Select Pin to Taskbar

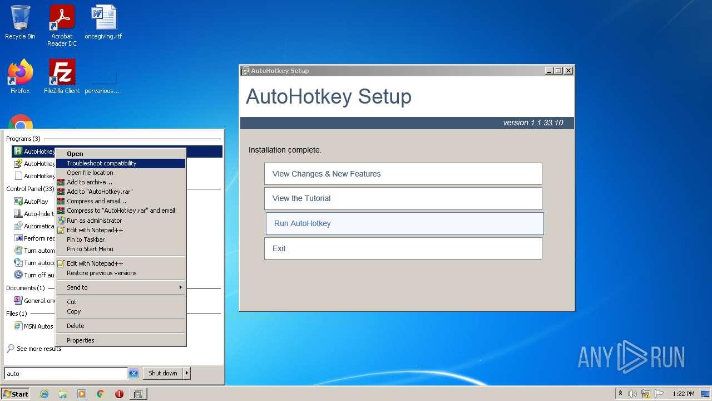click(121, 239)
